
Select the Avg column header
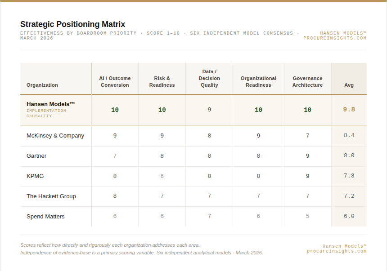pos(349,85)
